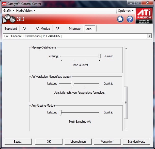Switch to the Mipmap tab
This screenshot has height=149, width=155.
pos(75,29)
